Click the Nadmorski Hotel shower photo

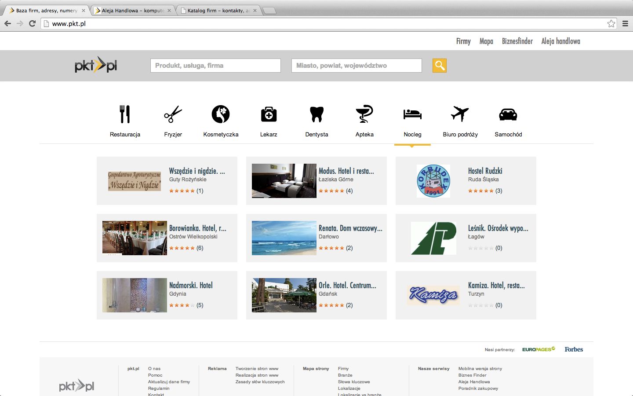(x=135, y=295)
